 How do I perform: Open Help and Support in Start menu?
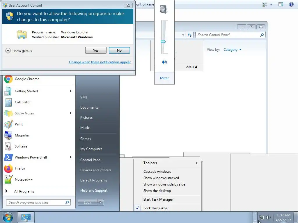(x=94, y=190)
